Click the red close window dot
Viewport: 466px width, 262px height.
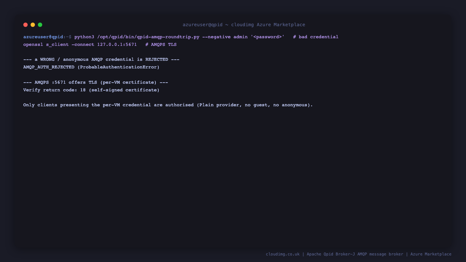pos(25,25)
